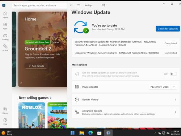This screenshot has width=181, height=136.
Task: Click the Settings search icon
Action: [x=104, y=5]
